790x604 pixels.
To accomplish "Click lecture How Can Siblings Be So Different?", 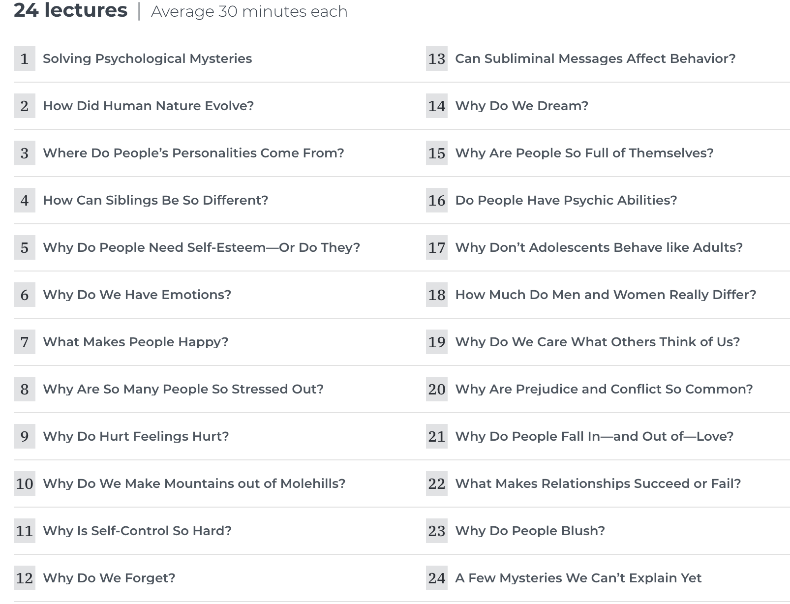I will (x=155, y=200).
